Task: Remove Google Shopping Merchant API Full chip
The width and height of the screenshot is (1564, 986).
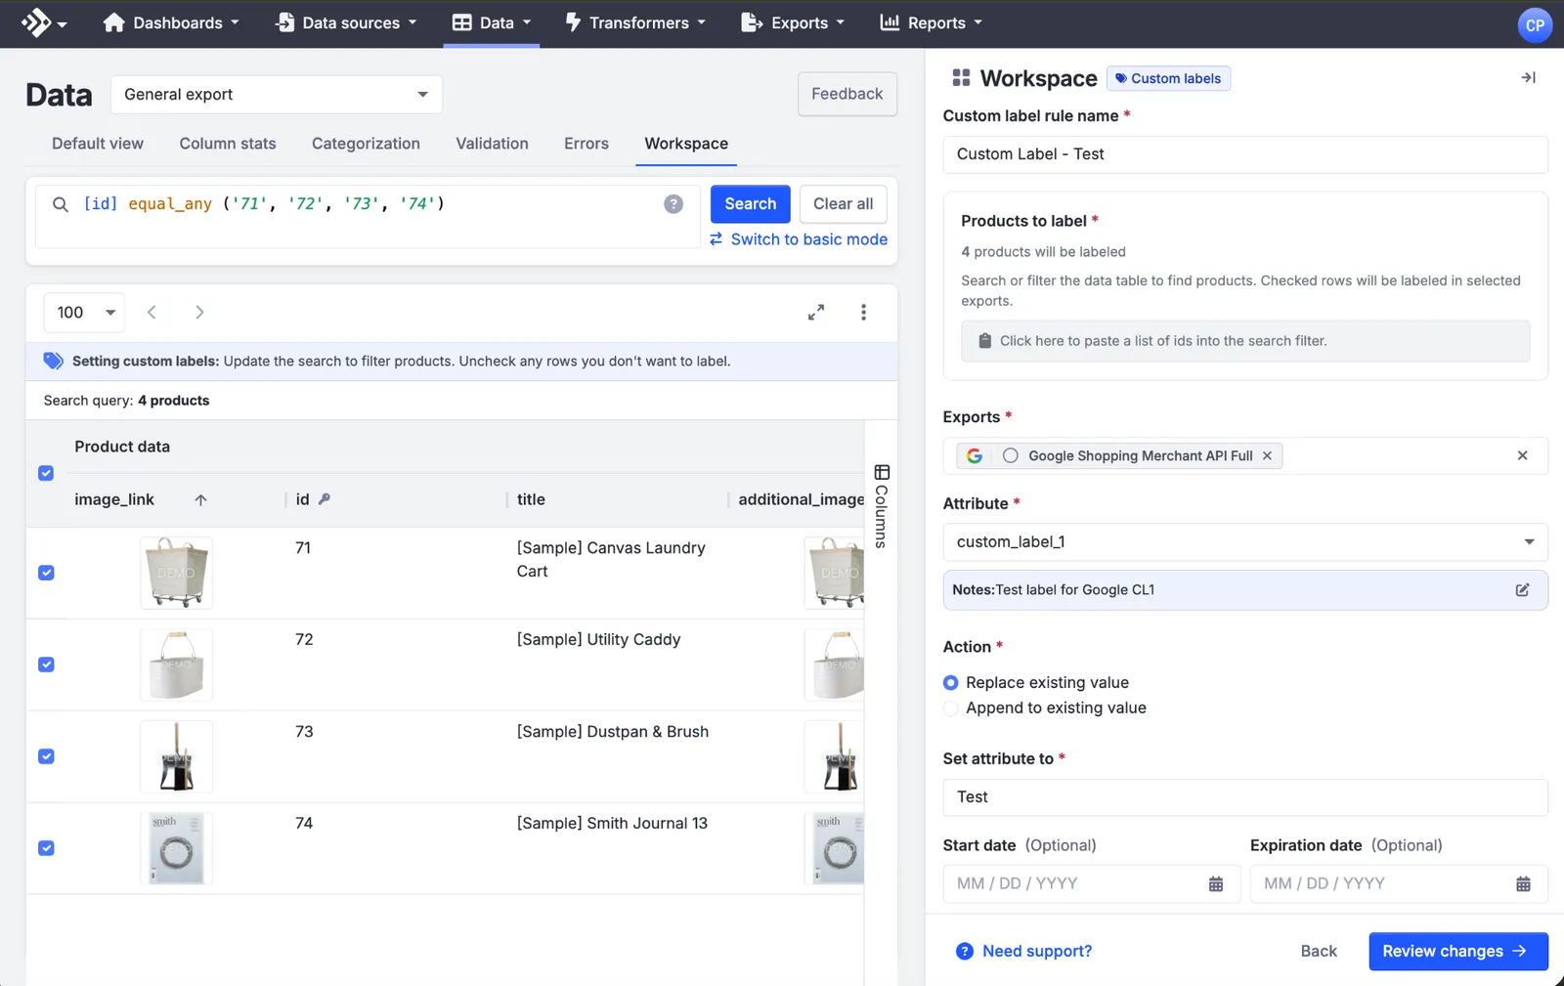Action: (x=1267, y=456)
